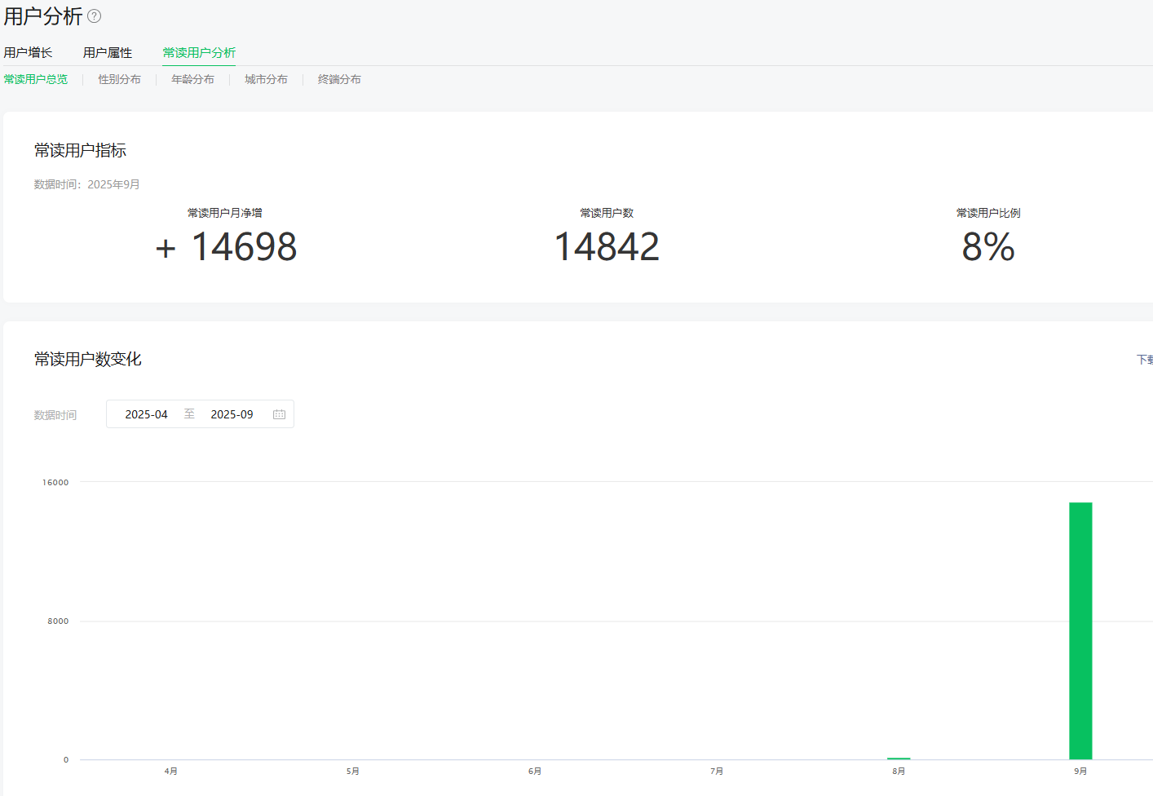Click the 常读用户数变化 chart heading
The width and height of the screenshot is (1153, 796).
coord(88,360)
